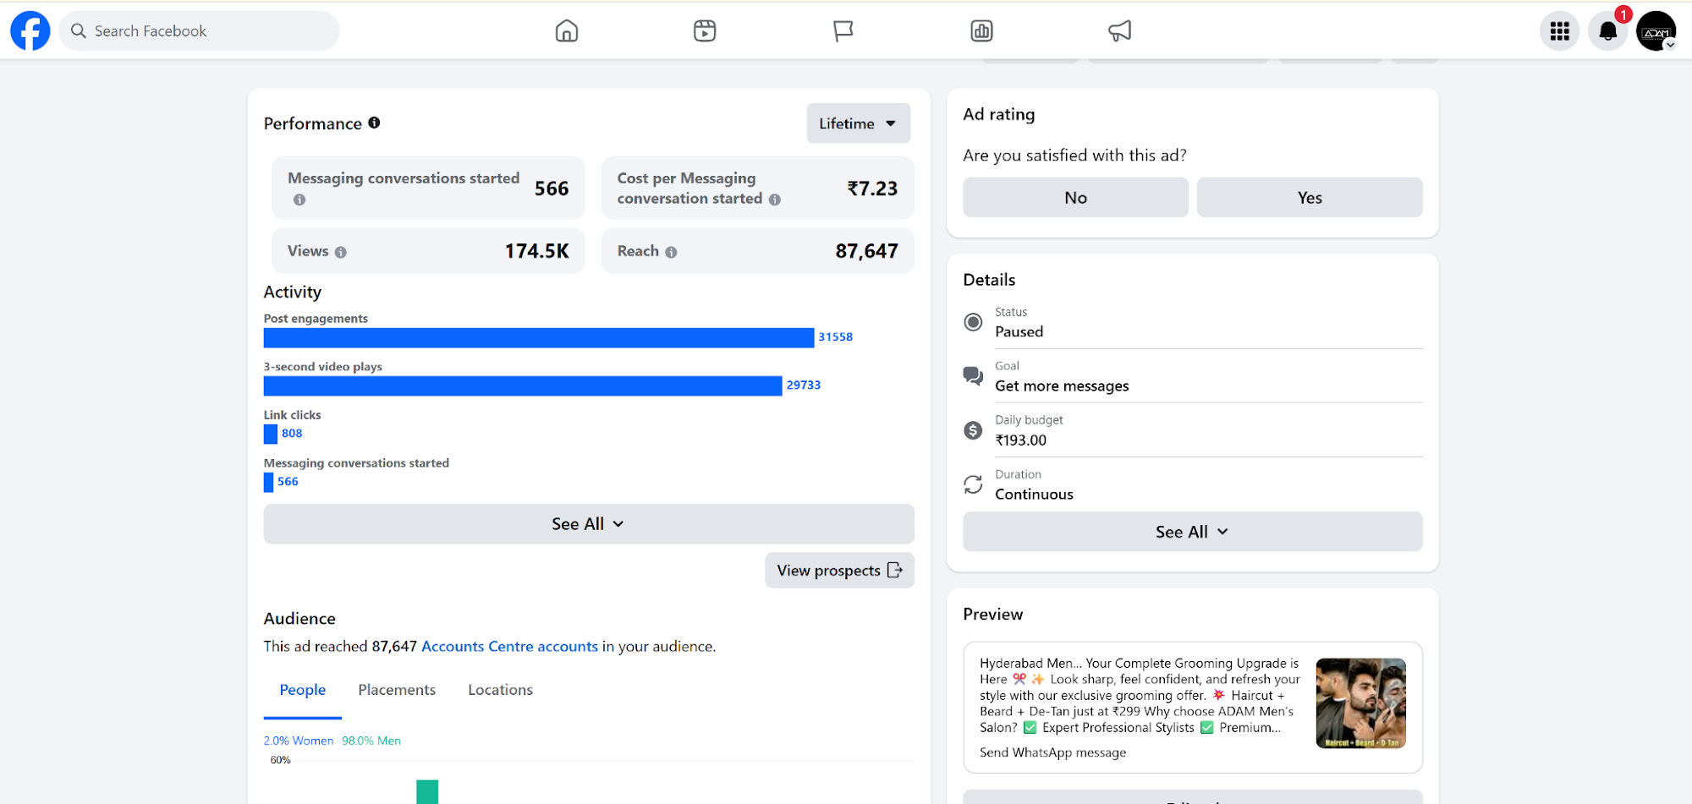The height and width of the screenshot is (804, 1692).
Task: Open the notifications bell icon
Action: point(1608,31)
